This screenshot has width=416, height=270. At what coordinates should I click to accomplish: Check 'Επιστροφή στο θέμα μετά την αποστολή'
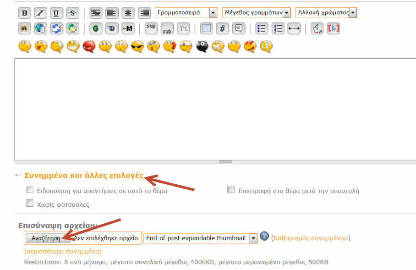pos(231,190)
